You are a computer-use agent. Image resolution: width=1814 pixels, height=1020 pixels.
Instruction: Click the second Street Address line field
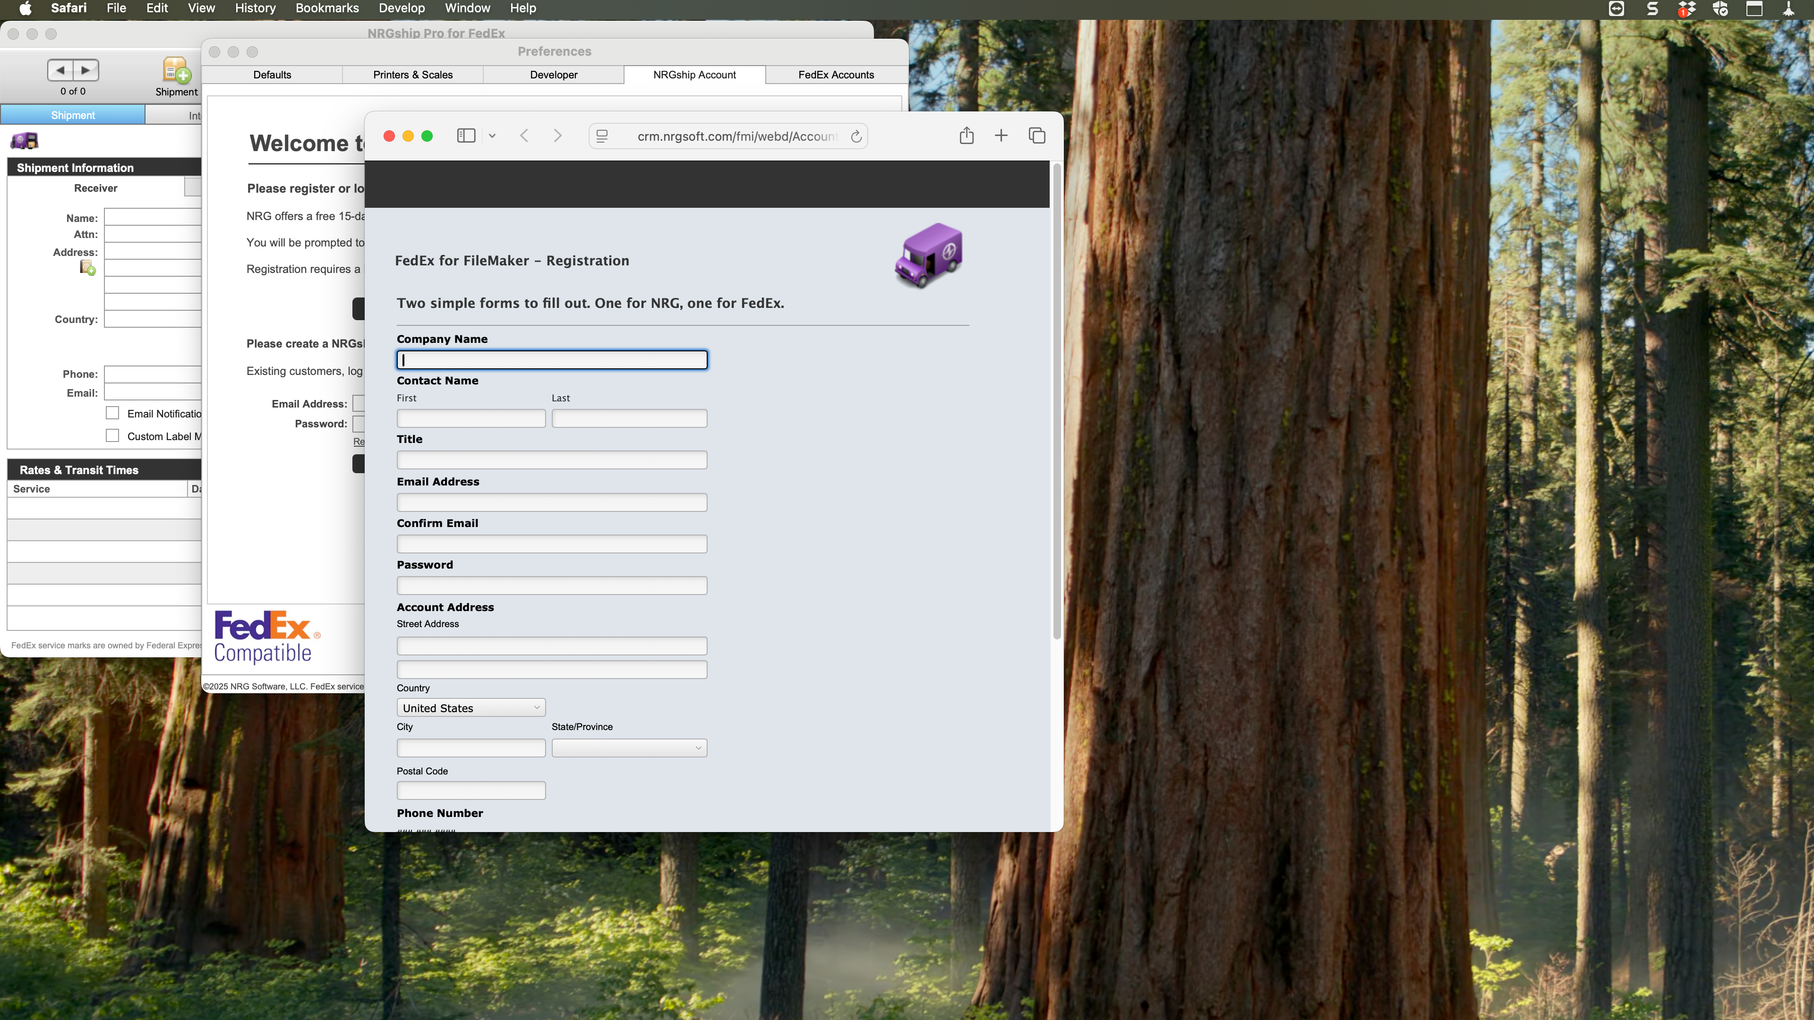coord(552,669)
